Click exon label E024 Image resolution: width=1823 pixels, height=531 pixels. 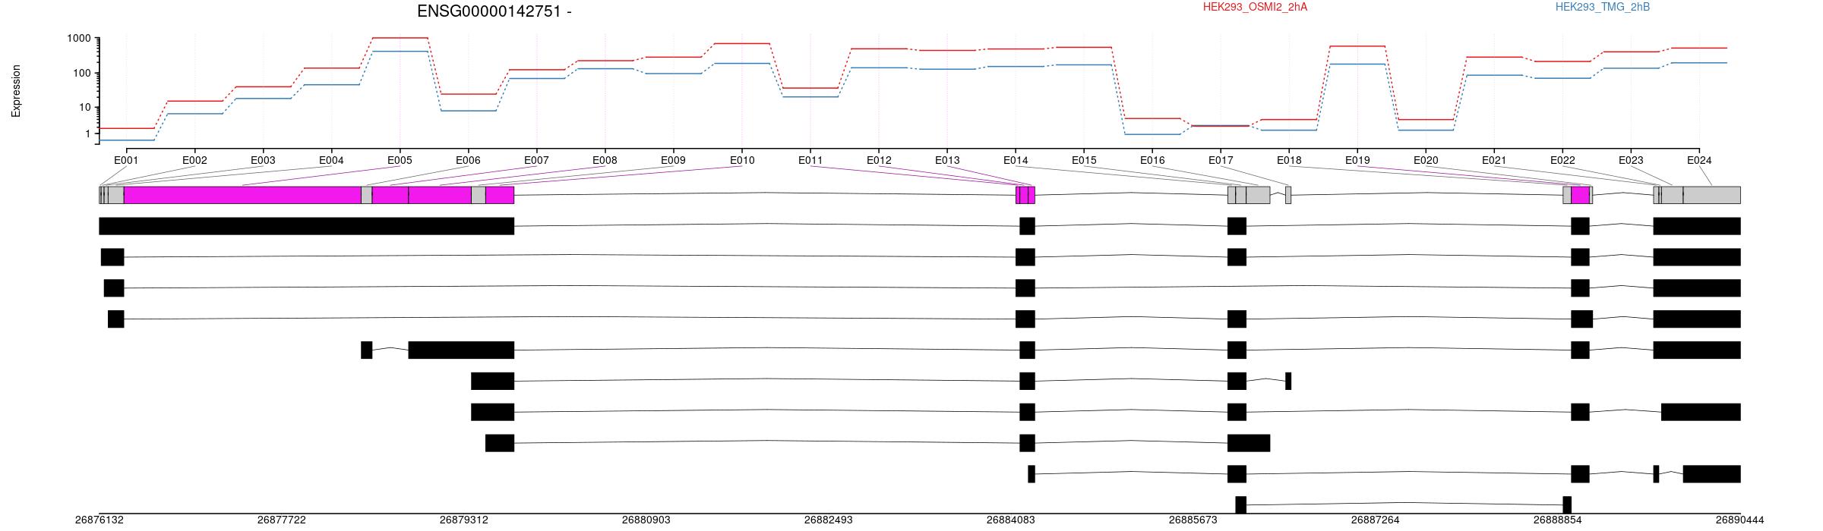click(x=1699, y=160)
